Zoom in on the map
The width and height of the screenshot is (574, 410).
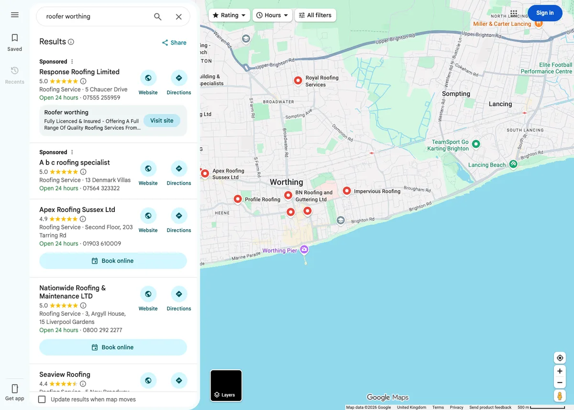pos(560,371)
